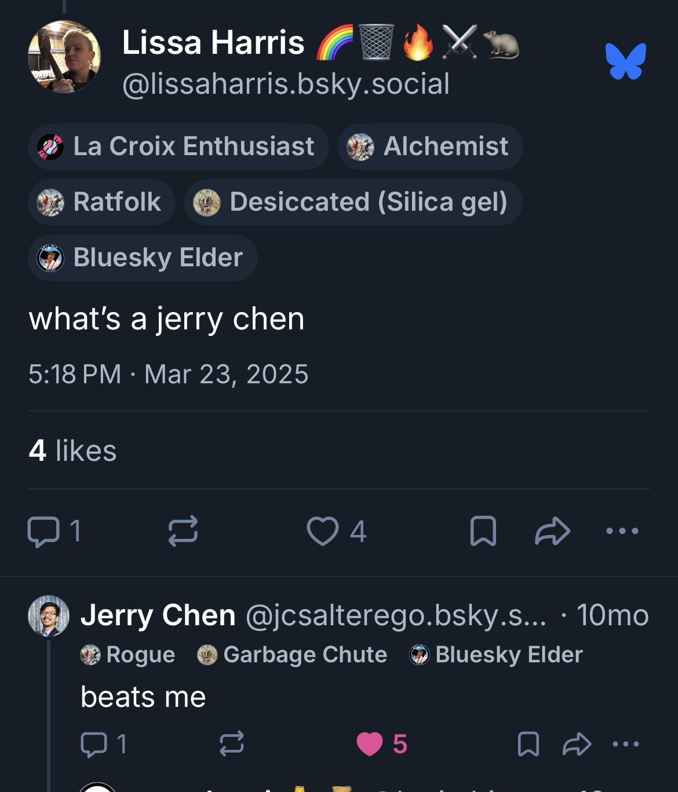The height and width of the screenshot is (792, 678).
Task: Reply to Lissa Harris's main post
Action: pyautogui.click(x=44, y=531)
